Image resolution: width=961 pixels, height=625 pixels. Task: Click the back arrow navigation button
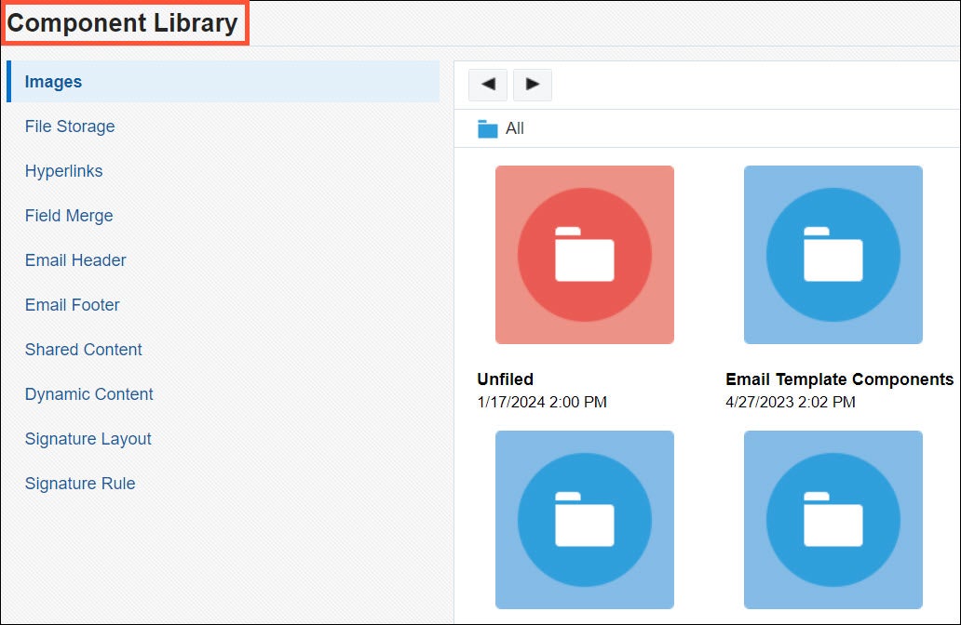(x=487, y=85)
